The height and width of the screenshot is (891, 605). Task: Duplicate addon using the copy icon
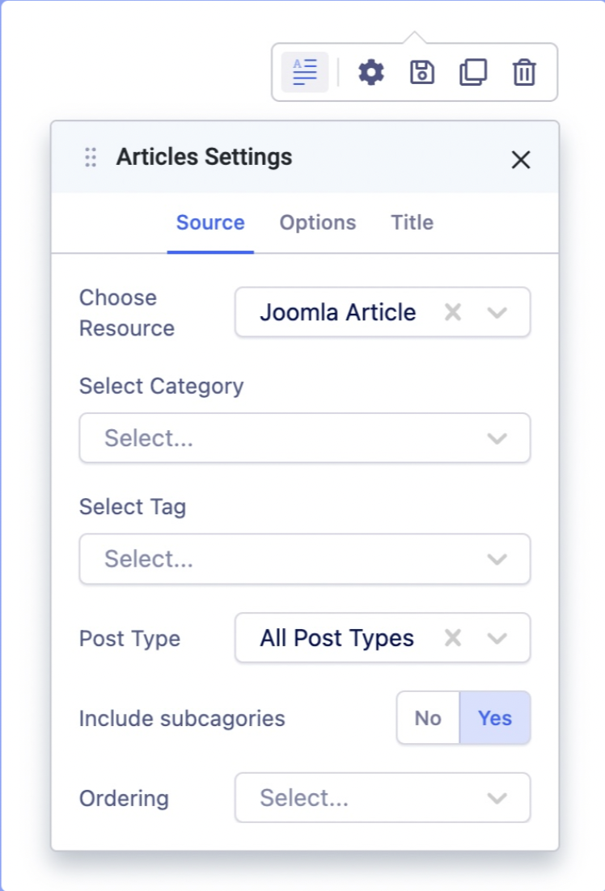pos(473,72)
